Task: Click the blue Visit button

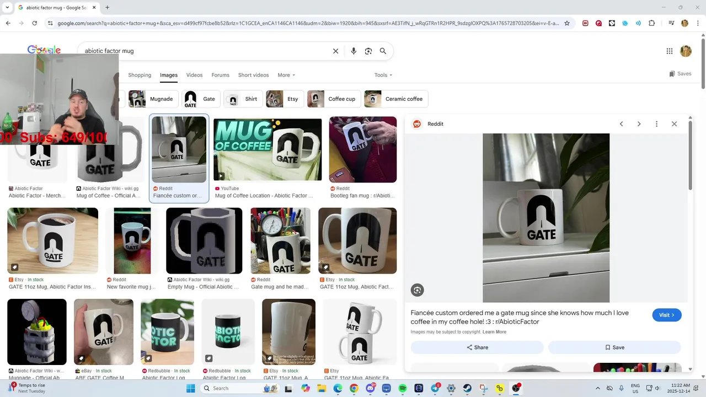Action: click(x=667, y=315)
